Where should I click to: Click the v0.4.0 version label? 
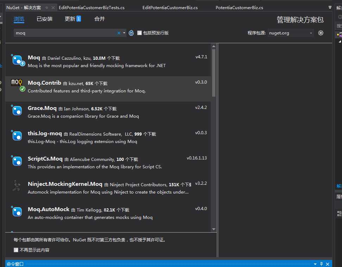(x=201, y=208)
